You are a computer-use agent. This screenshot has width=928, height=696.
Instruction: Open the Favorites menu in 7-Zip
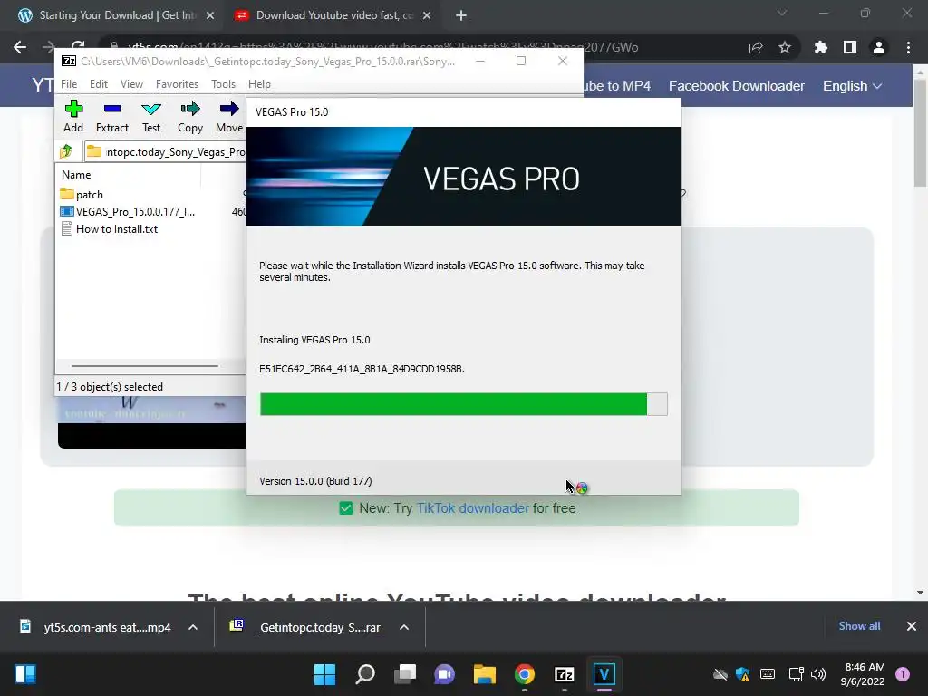pos(177,84)
